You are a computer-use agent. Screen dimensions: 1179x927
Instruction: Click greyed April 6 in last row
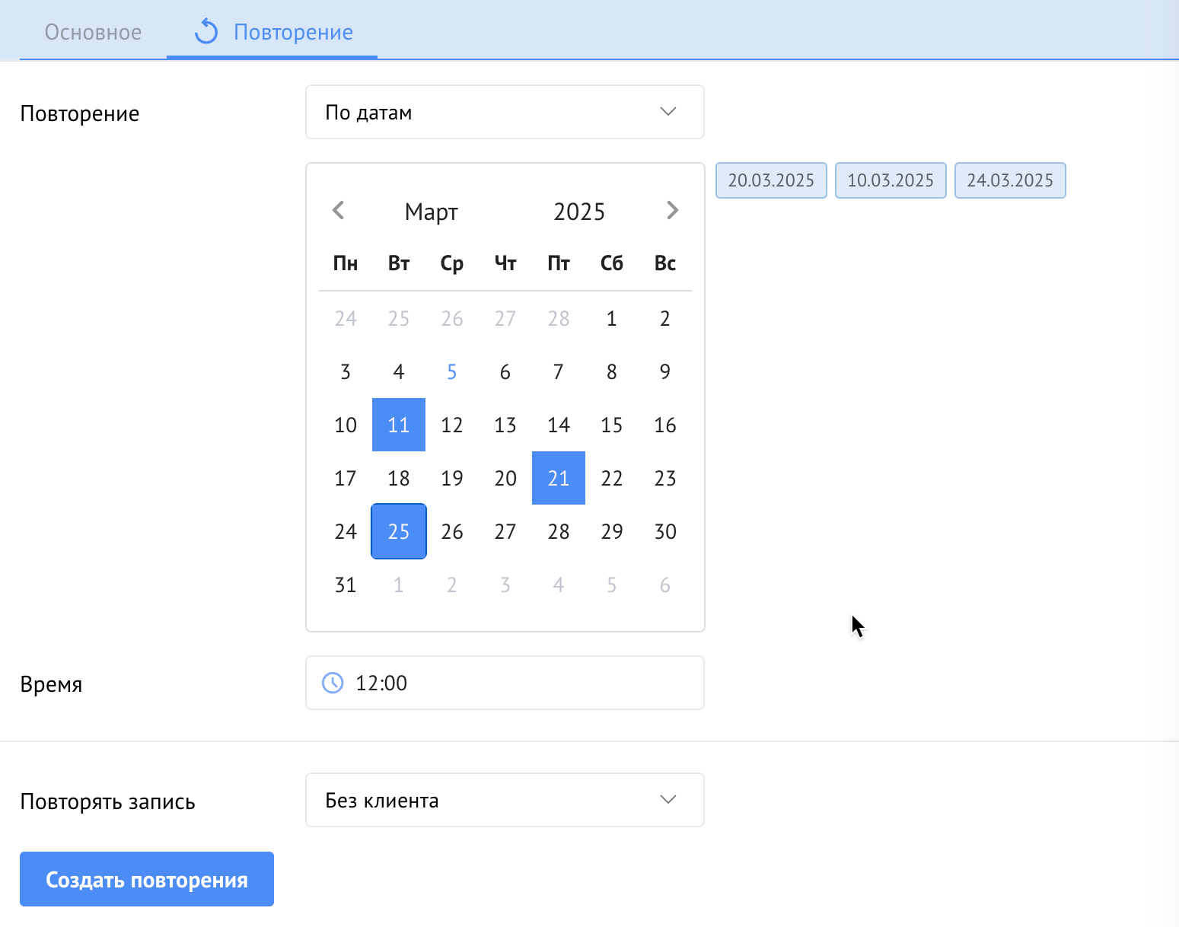click(665, 585)
